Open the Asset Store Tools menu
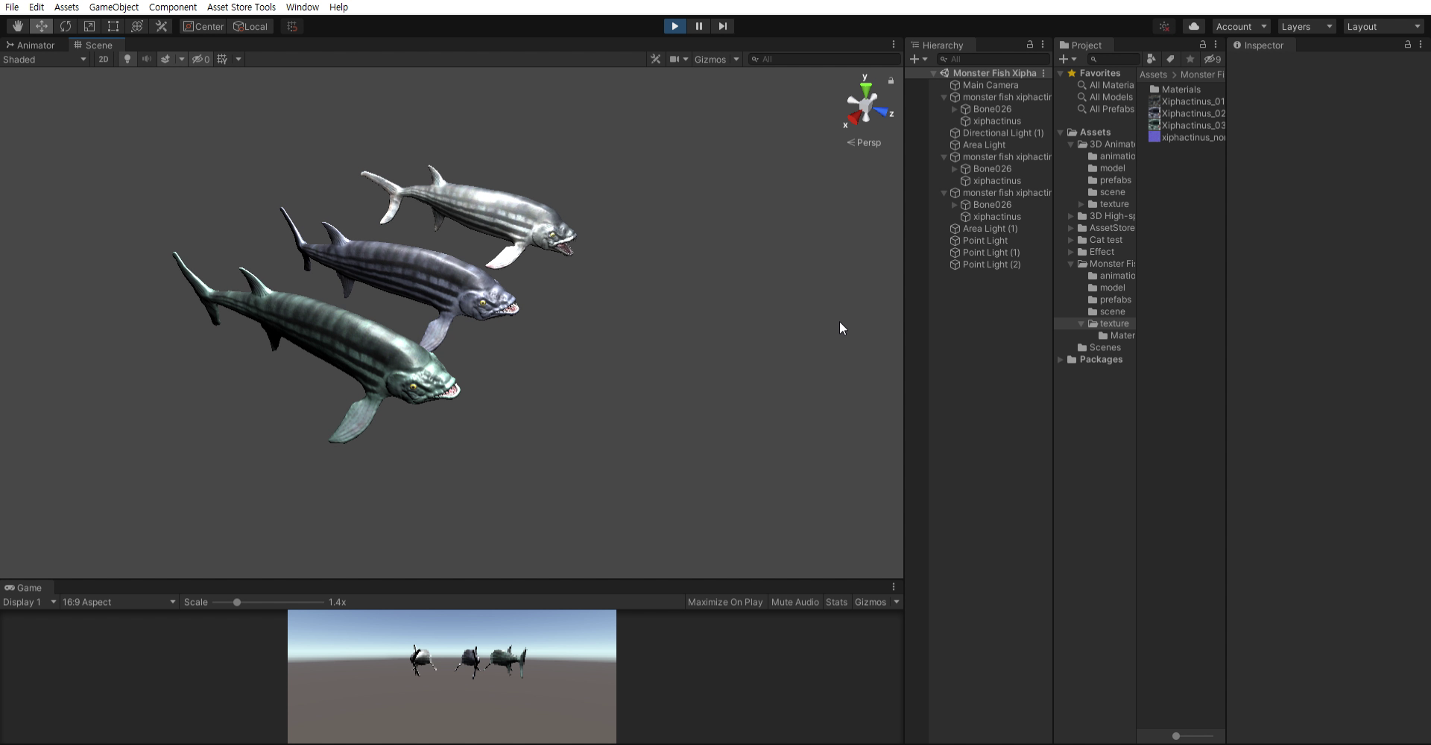Viewport: 1431px width, 745px height. click(241, 7)
